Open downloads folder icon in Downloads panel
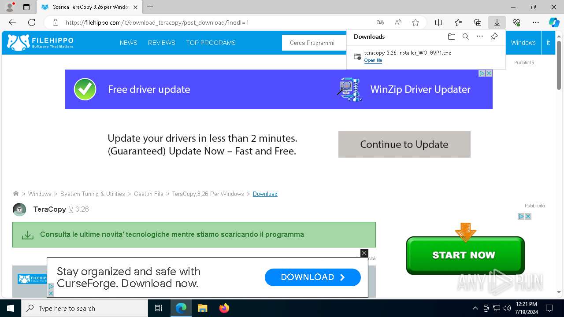 click(x=451, y=37)
